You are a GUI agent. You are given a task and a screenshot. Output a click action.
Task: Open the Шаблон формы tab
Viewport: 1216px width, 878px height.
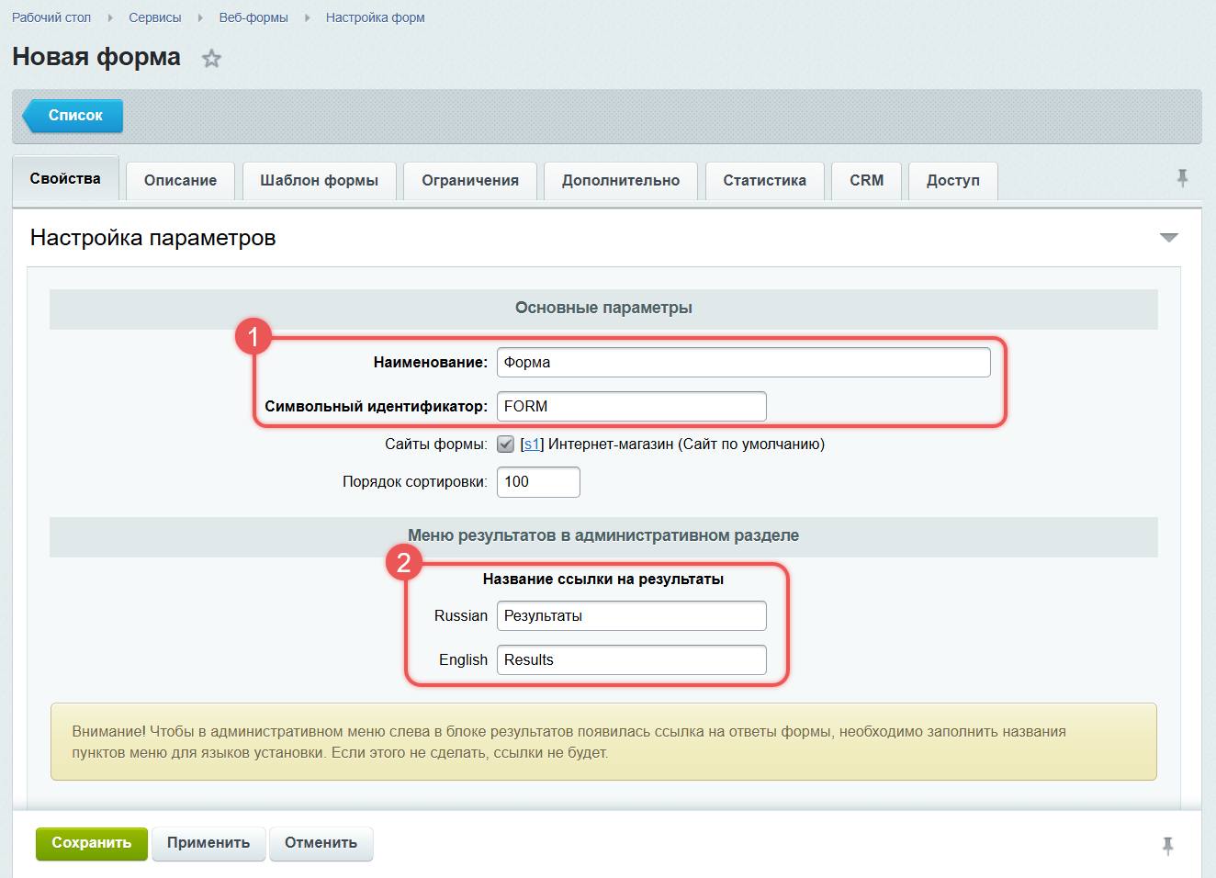tap(319, 181)
